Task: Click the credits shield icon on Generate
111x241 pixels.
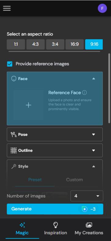Action: point(85,209)
